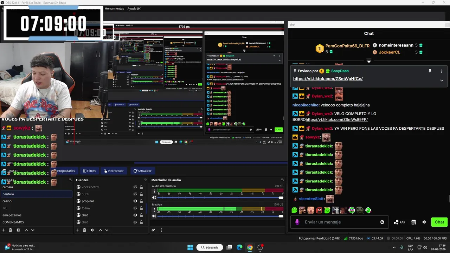Viewport: 450px width, 253px height.
Task: Remove selected source using Fuentes trash icon
Action: (x=84, y=230)
